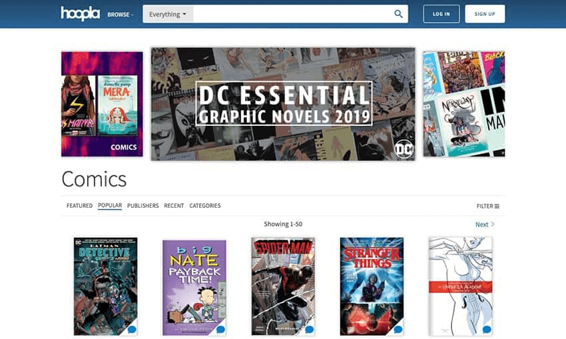The width and height of the screenshot is (566, 339).
Task: Click the Sign Up button
Action: pos(485,14)
